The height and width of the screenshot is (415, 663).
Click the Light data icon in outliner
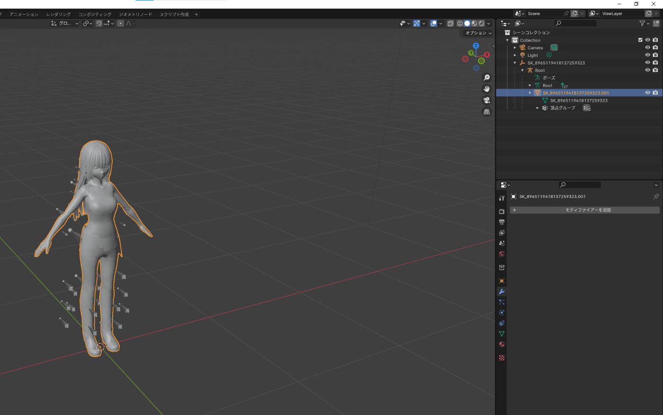(x=549, y=55)
